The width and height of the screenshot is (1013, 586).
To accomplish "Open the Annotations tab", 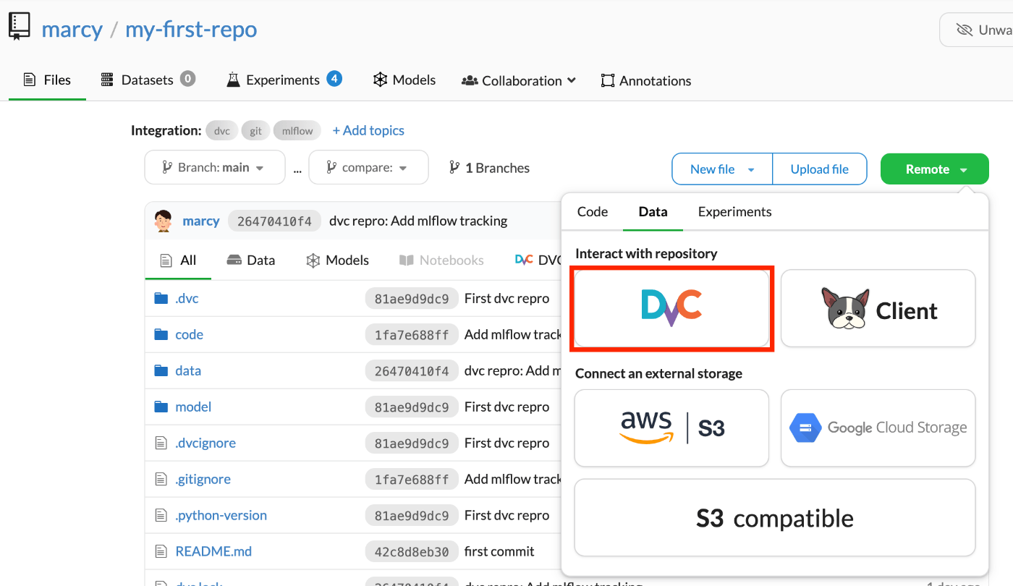I will tap(646, 80).
